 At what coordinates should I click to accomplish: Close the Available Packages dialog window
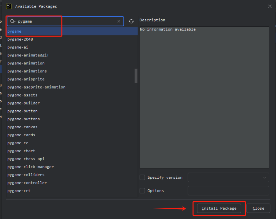[270, 7]
